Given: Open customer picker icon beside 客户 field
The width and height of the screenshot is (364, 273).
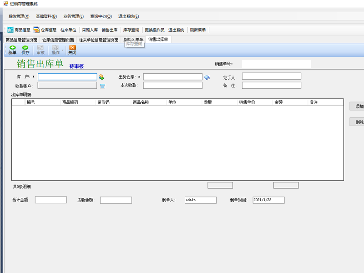Looking at the screenshot, I should click(x=101, y=77).
